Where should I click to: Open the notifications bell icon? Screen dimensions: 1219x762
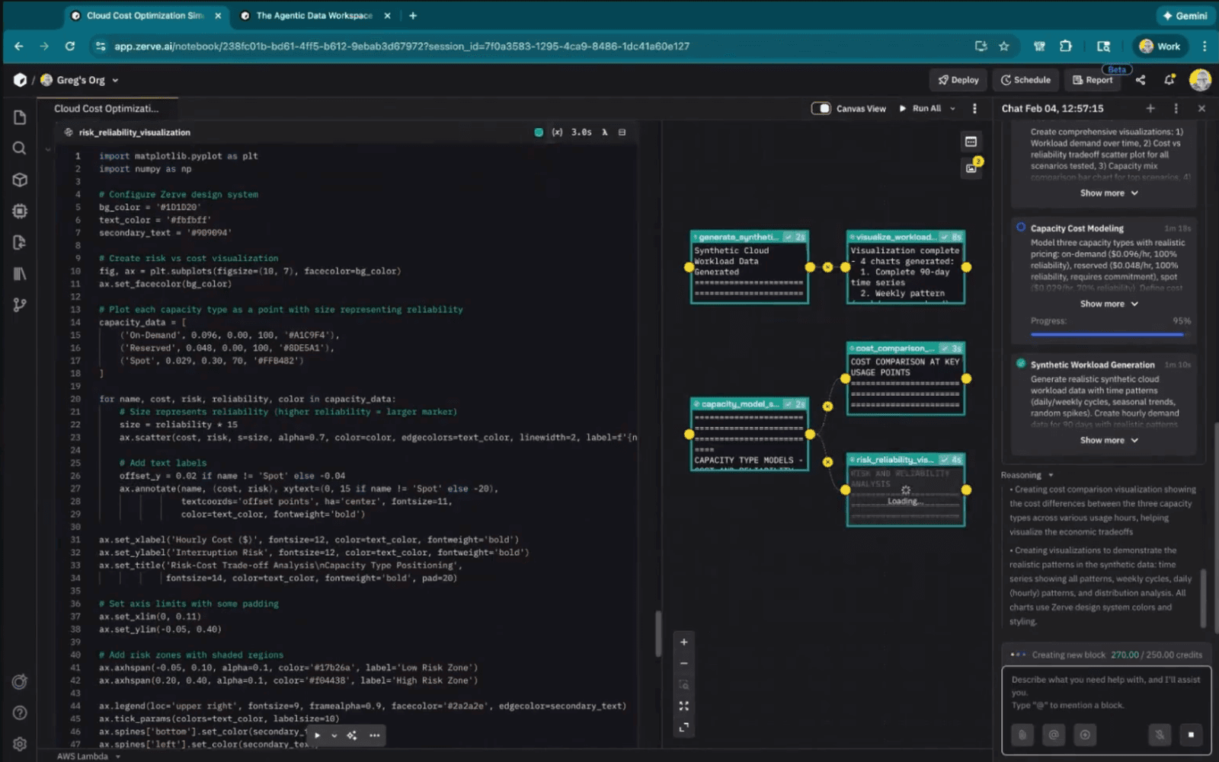1170,79
